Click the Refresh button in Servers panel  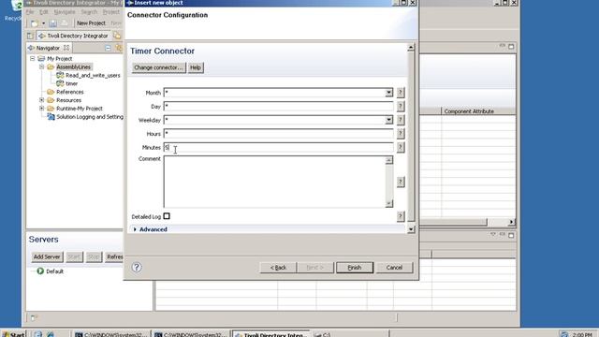click(114, 256)
